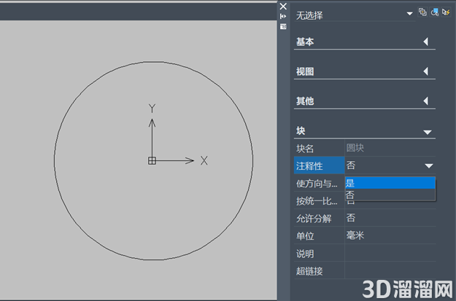This screenshot has height=301, width=456.
Task: Click the Select Objects icon
Action: pos(434,12)
